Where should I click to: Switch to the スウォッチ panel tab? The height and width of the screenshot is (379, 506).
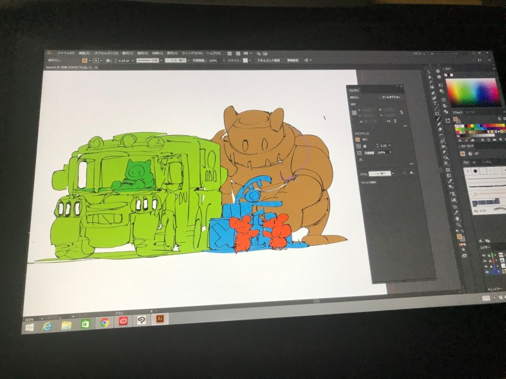[x=457, y=112]
